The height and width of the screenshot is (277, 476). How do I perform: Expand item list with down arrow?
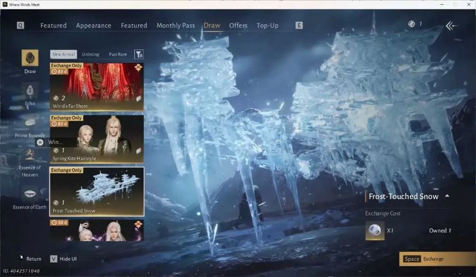(x=97, y=247)
